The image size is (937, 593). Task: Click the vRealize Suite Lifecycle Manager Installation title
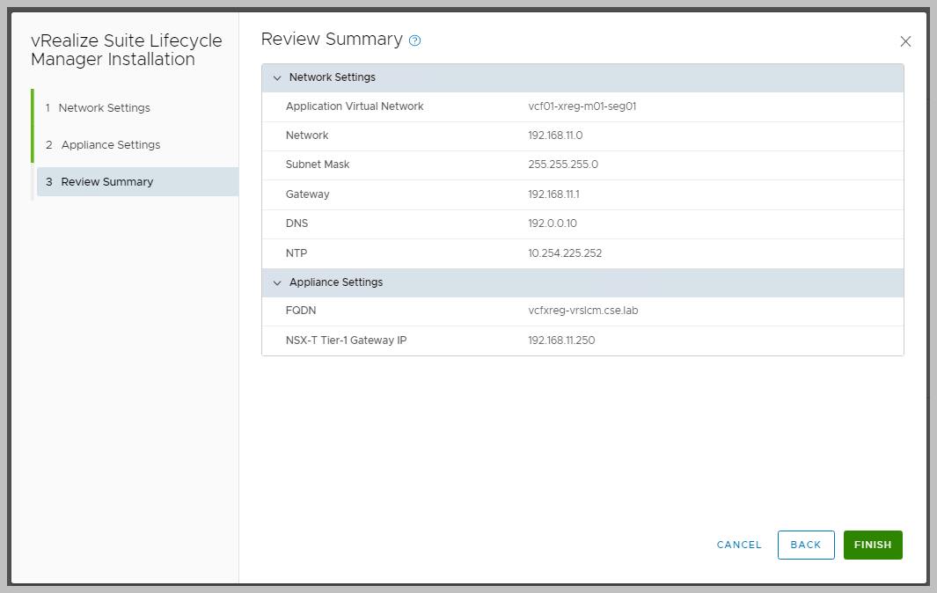tap(126, 50)
